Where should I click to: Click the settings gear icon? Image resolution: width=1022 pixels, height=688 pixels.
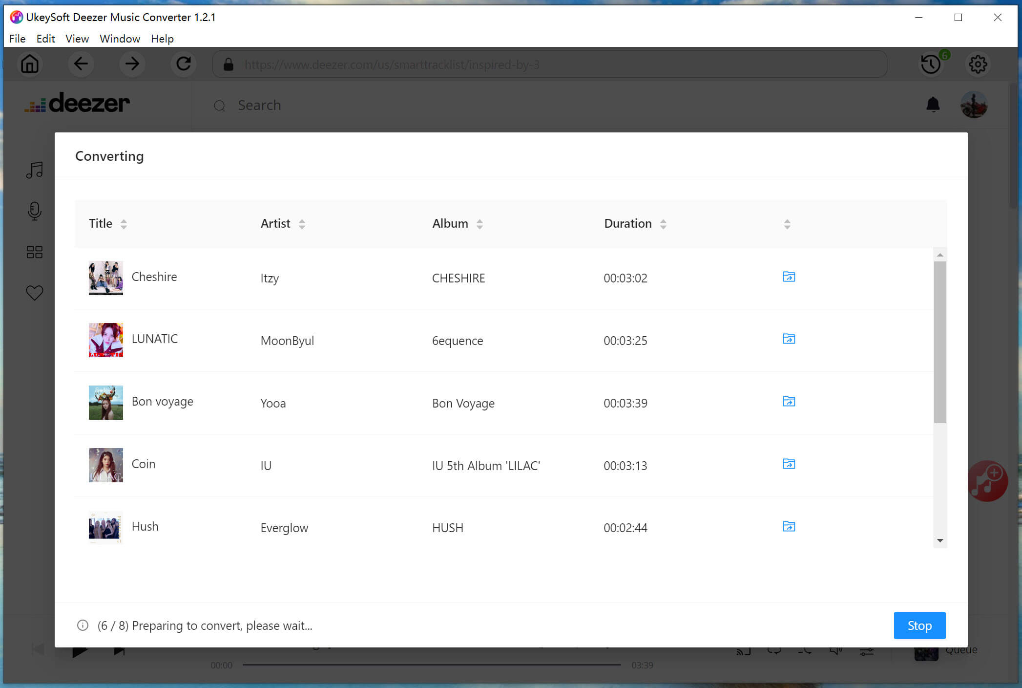978,64
